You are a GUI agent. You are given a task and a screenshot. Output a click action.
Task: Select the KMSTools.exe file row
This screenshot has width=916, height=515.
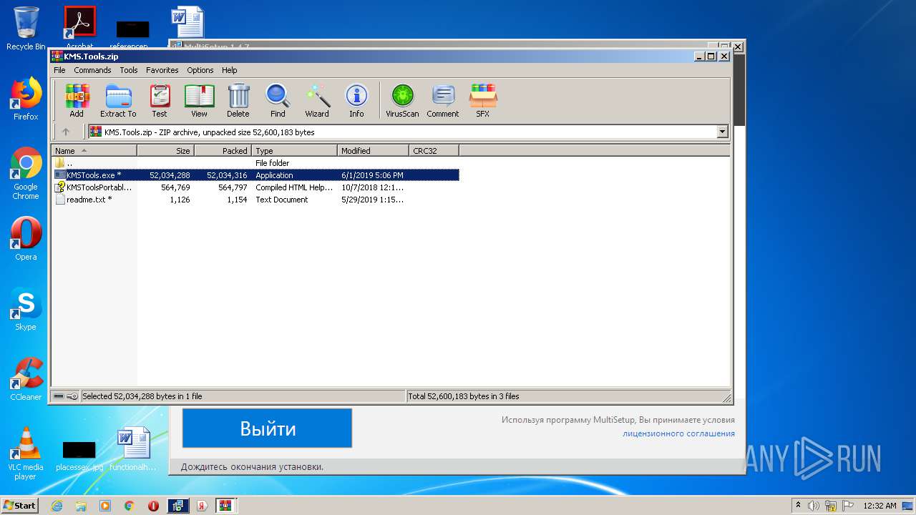(255, 175)
